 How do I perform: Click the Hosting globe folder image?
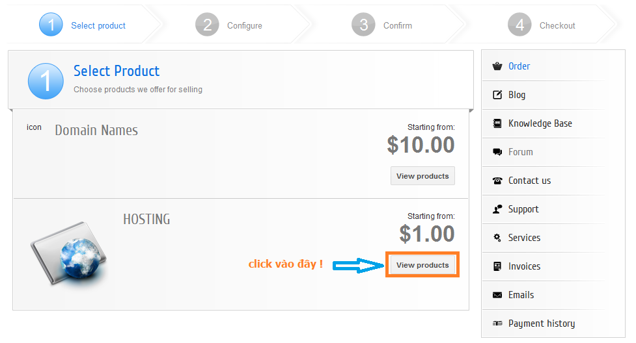pyautogui.click(x=69, y=253)
